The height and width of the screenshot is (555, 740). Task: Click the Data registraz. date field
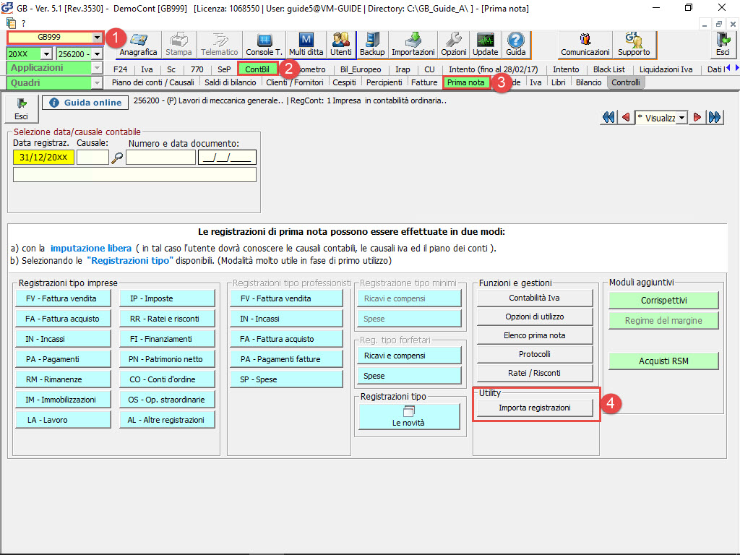pyautogui.click(x=43, y=158)
